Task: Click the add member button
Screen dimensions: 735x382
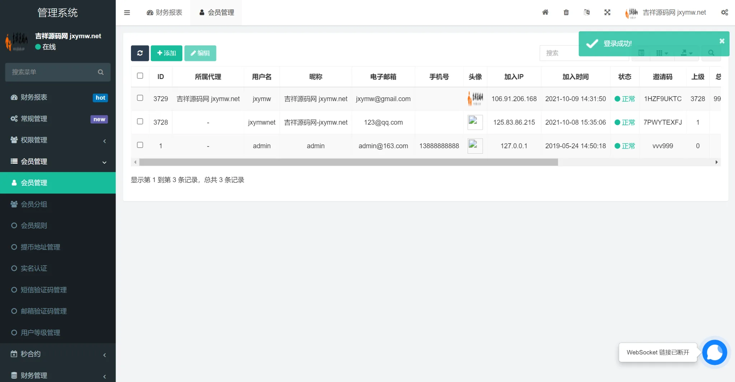Action: click(167, 53)
